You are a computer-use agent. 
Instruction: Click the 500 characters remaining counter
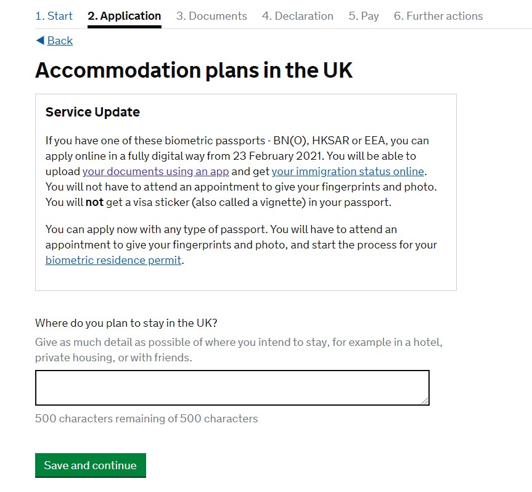(x=146, y=419)
